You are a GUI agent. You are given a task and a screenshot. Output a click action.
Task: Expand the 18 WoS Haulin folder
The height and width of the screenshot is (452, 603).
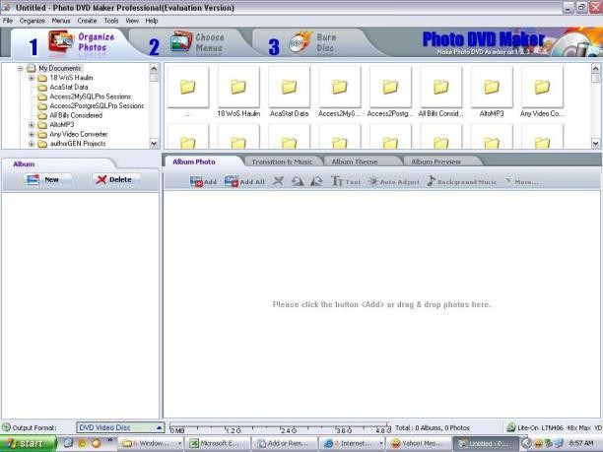click(x=32, y=78)
